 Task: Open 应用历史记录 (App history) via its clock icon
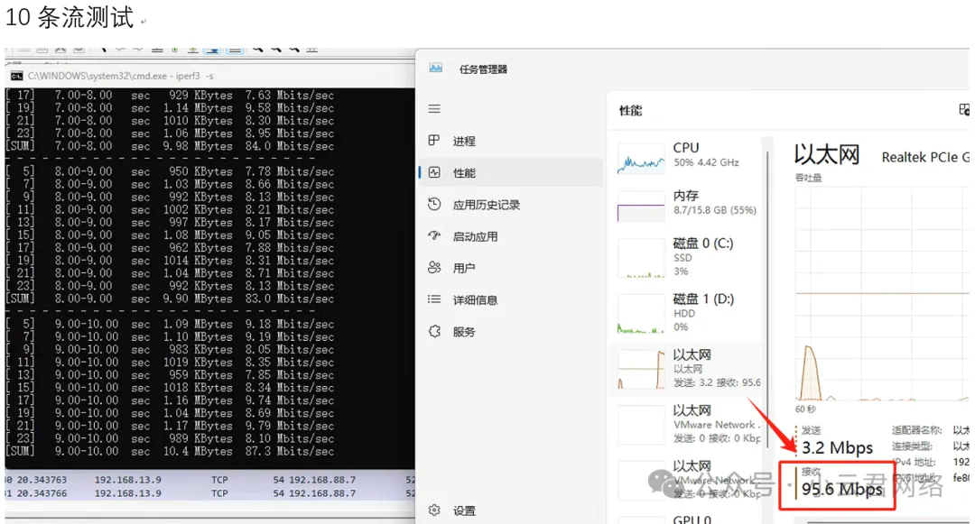click(434, 204)
